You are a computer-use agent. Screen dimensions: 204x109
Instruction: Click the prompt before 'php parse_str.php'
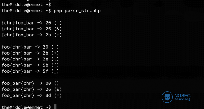26,11
